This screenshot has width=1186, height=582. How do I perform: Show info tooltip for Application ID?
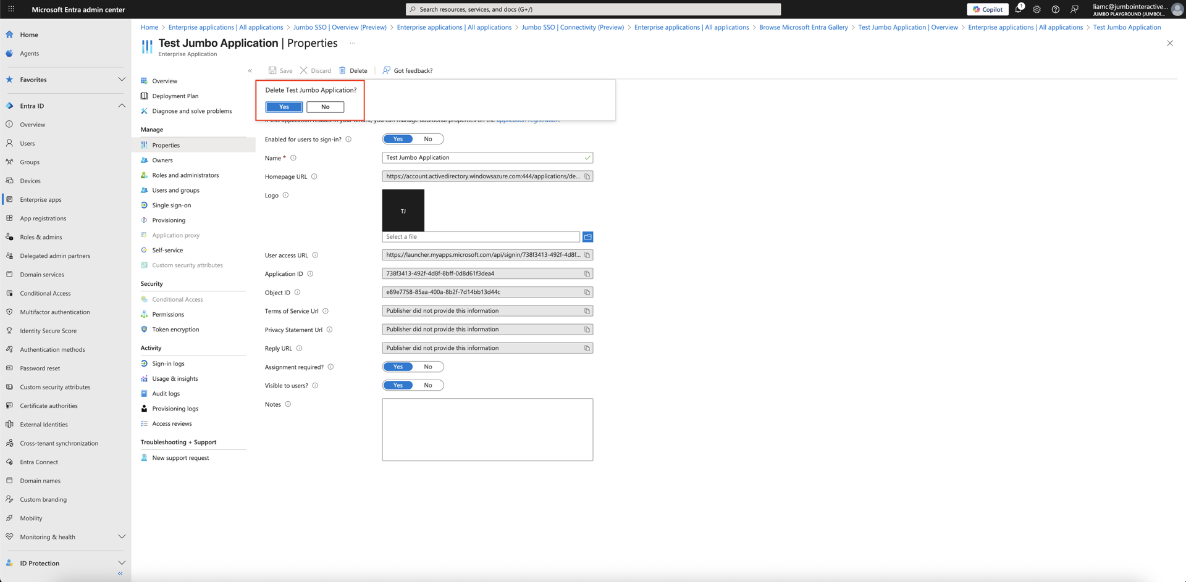[310, 274]
